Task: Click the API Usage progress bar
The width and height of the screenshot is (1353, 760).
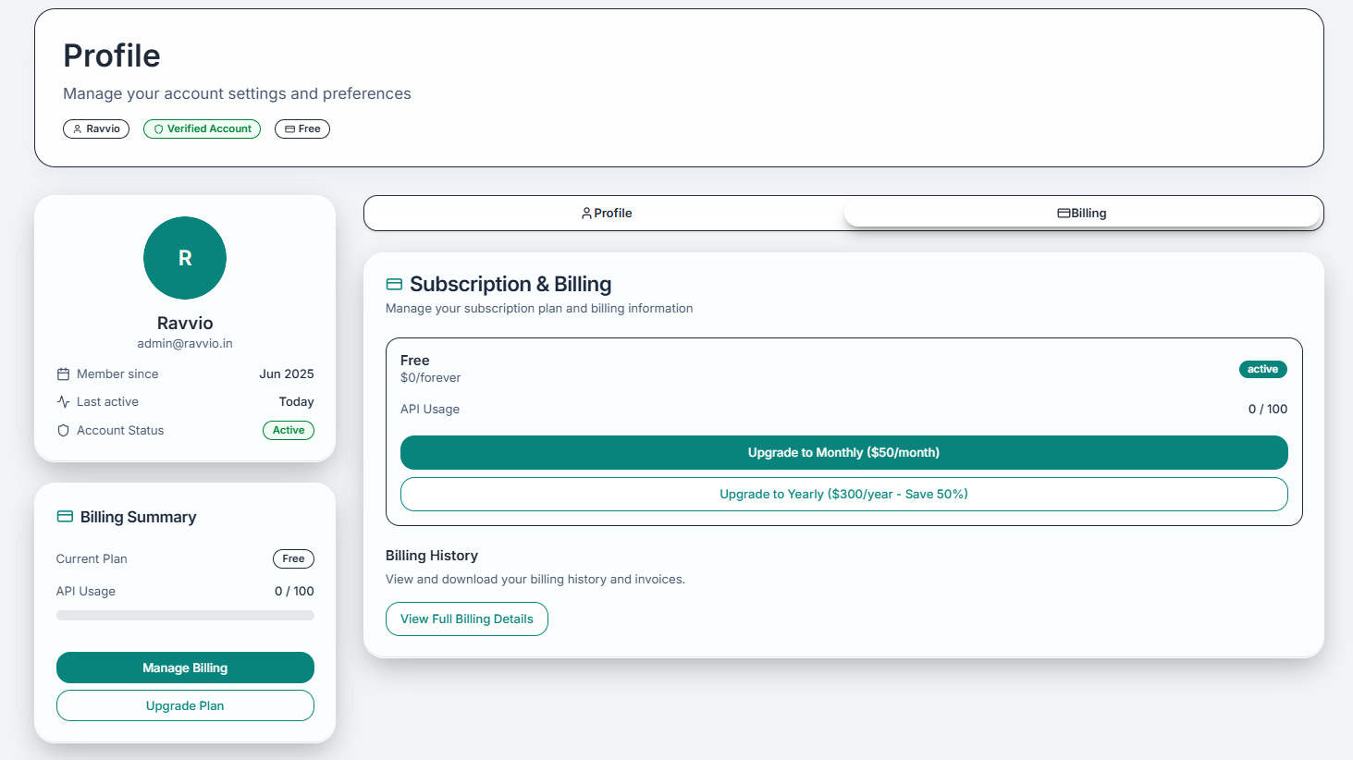Action: click(x=185, y=615)
